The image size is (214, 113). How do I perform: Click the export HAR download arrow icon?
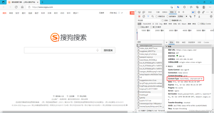199,16
